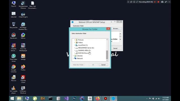Open recorder drawing pencil tool

pos(166,2)
